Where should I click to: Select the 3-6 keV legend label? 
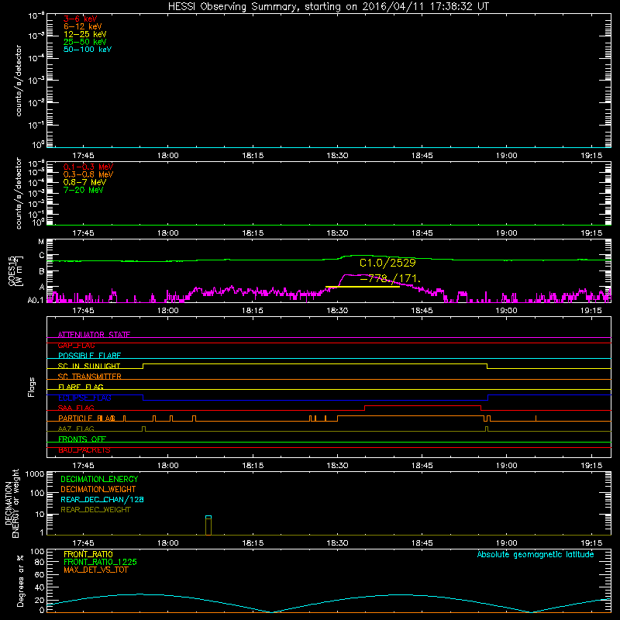click(81, 19)
